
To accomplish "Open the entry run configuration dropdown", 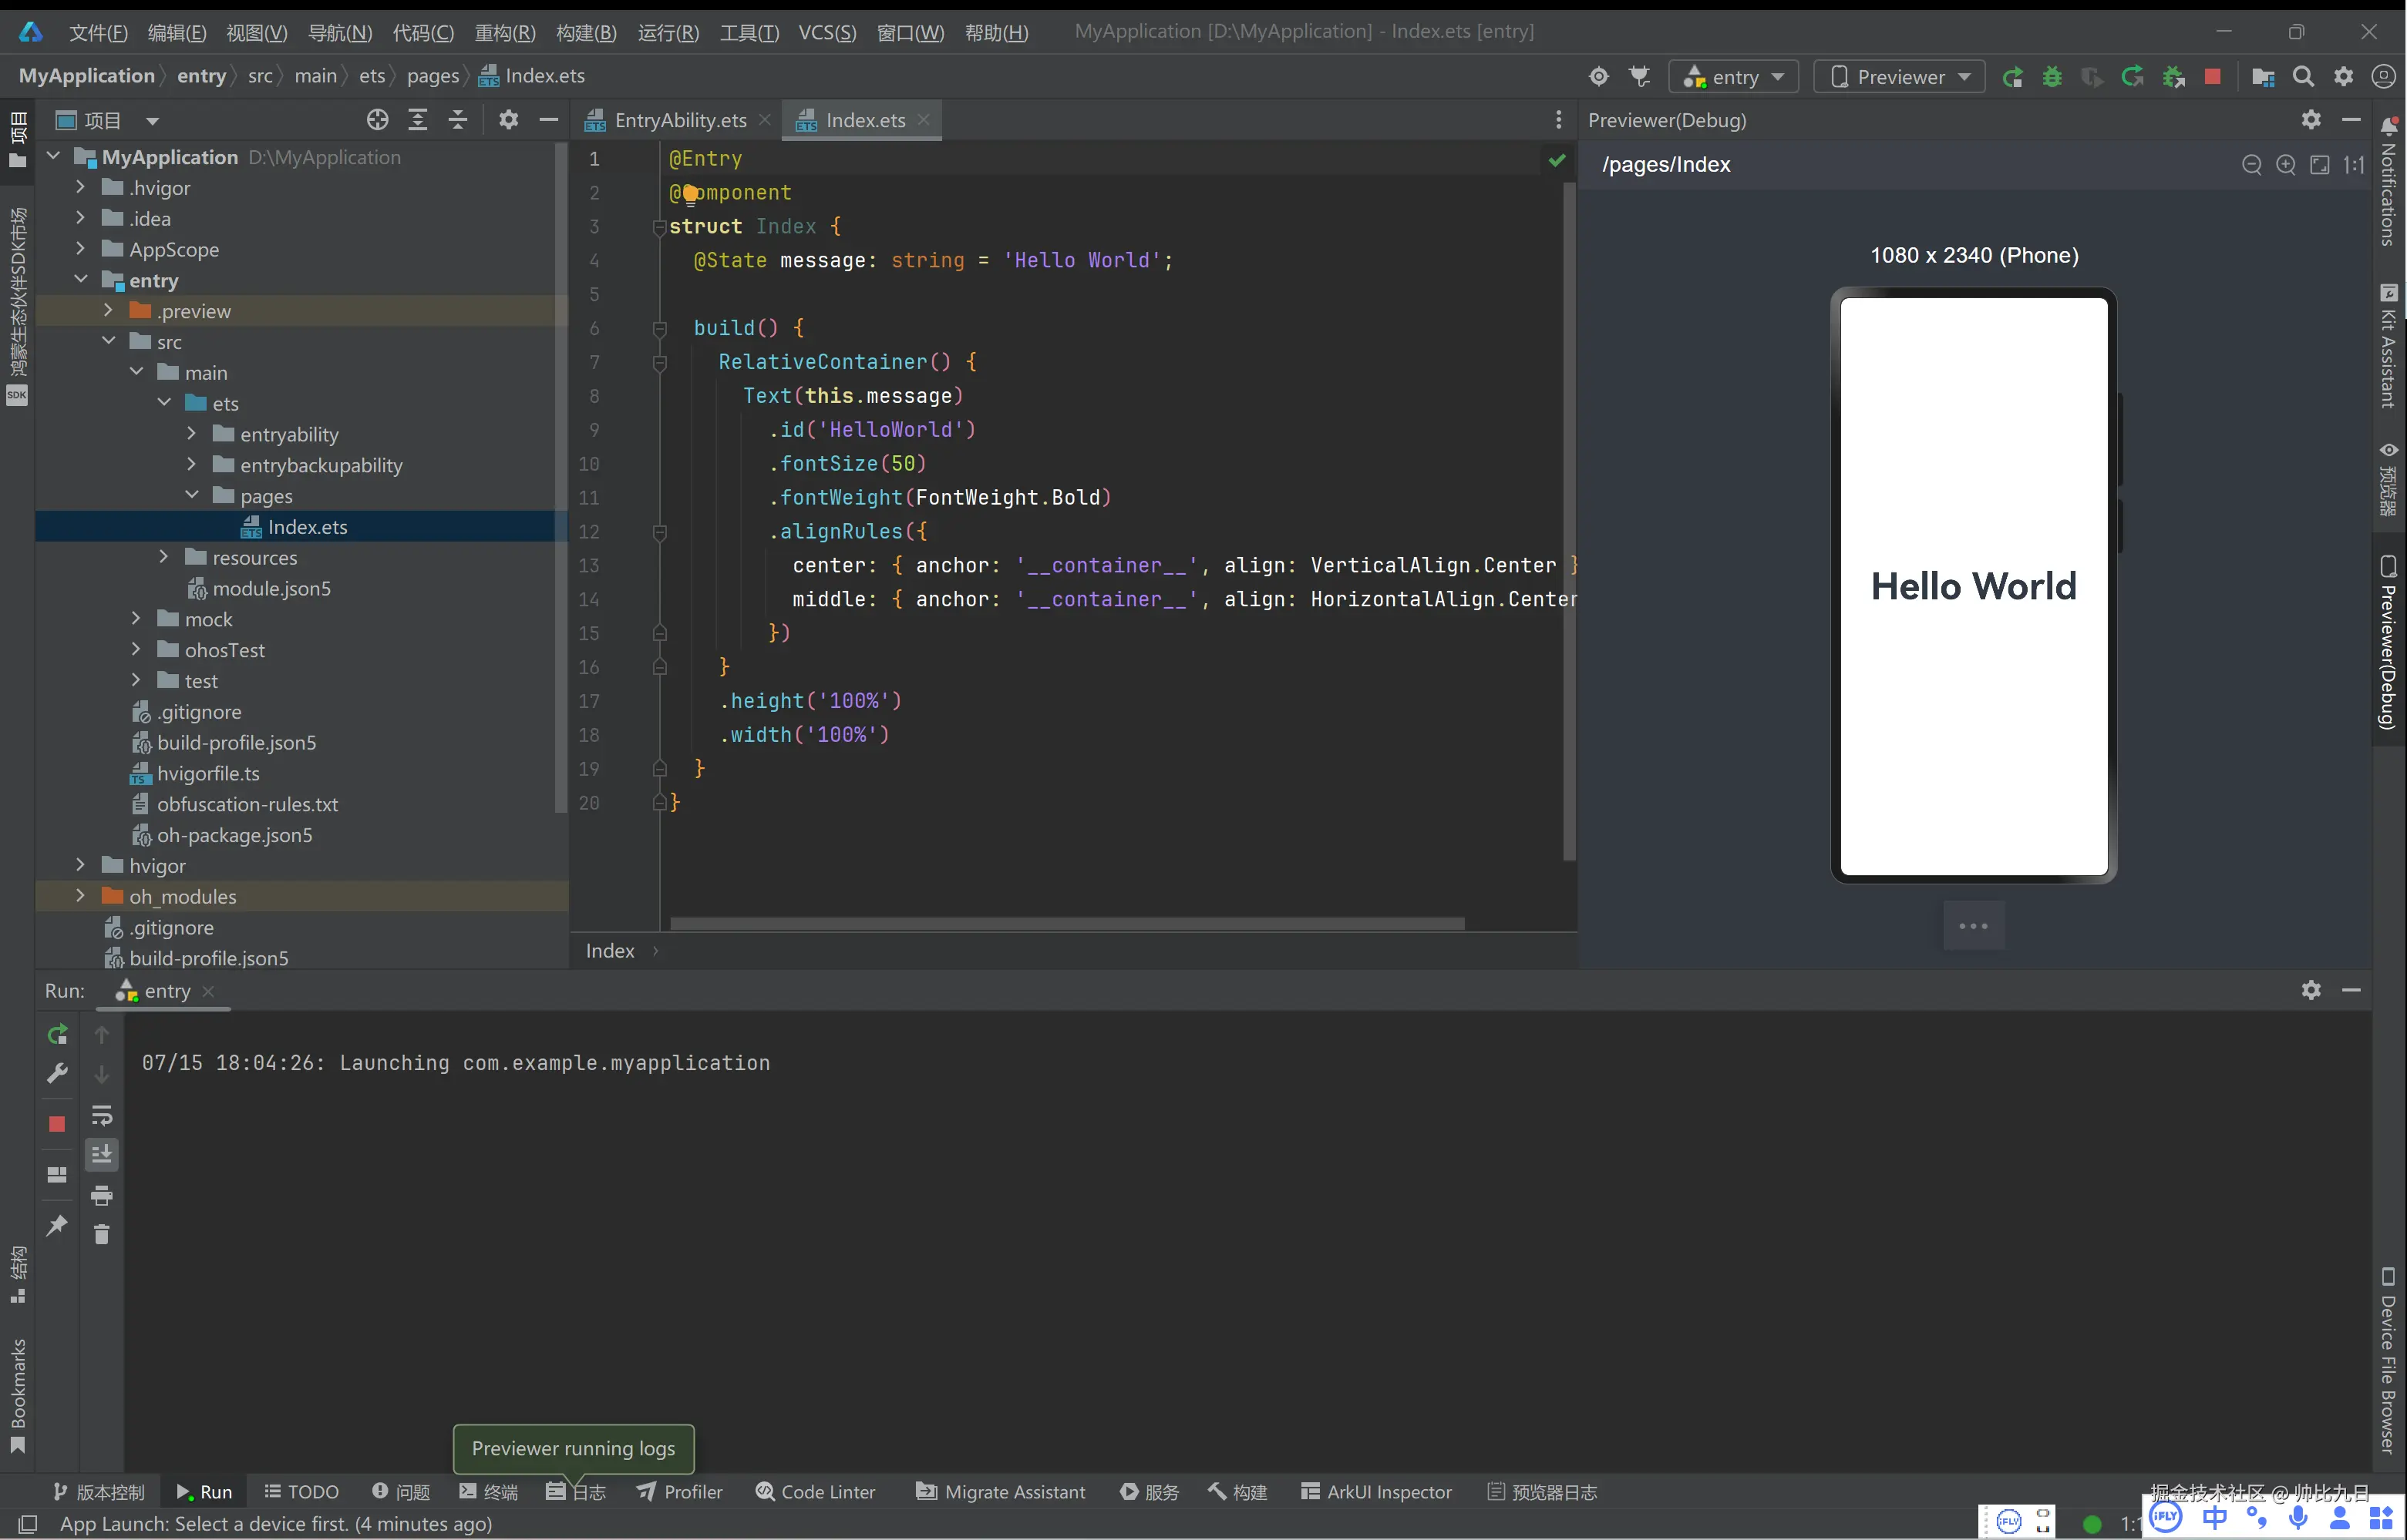I will tap(1735, 77).
